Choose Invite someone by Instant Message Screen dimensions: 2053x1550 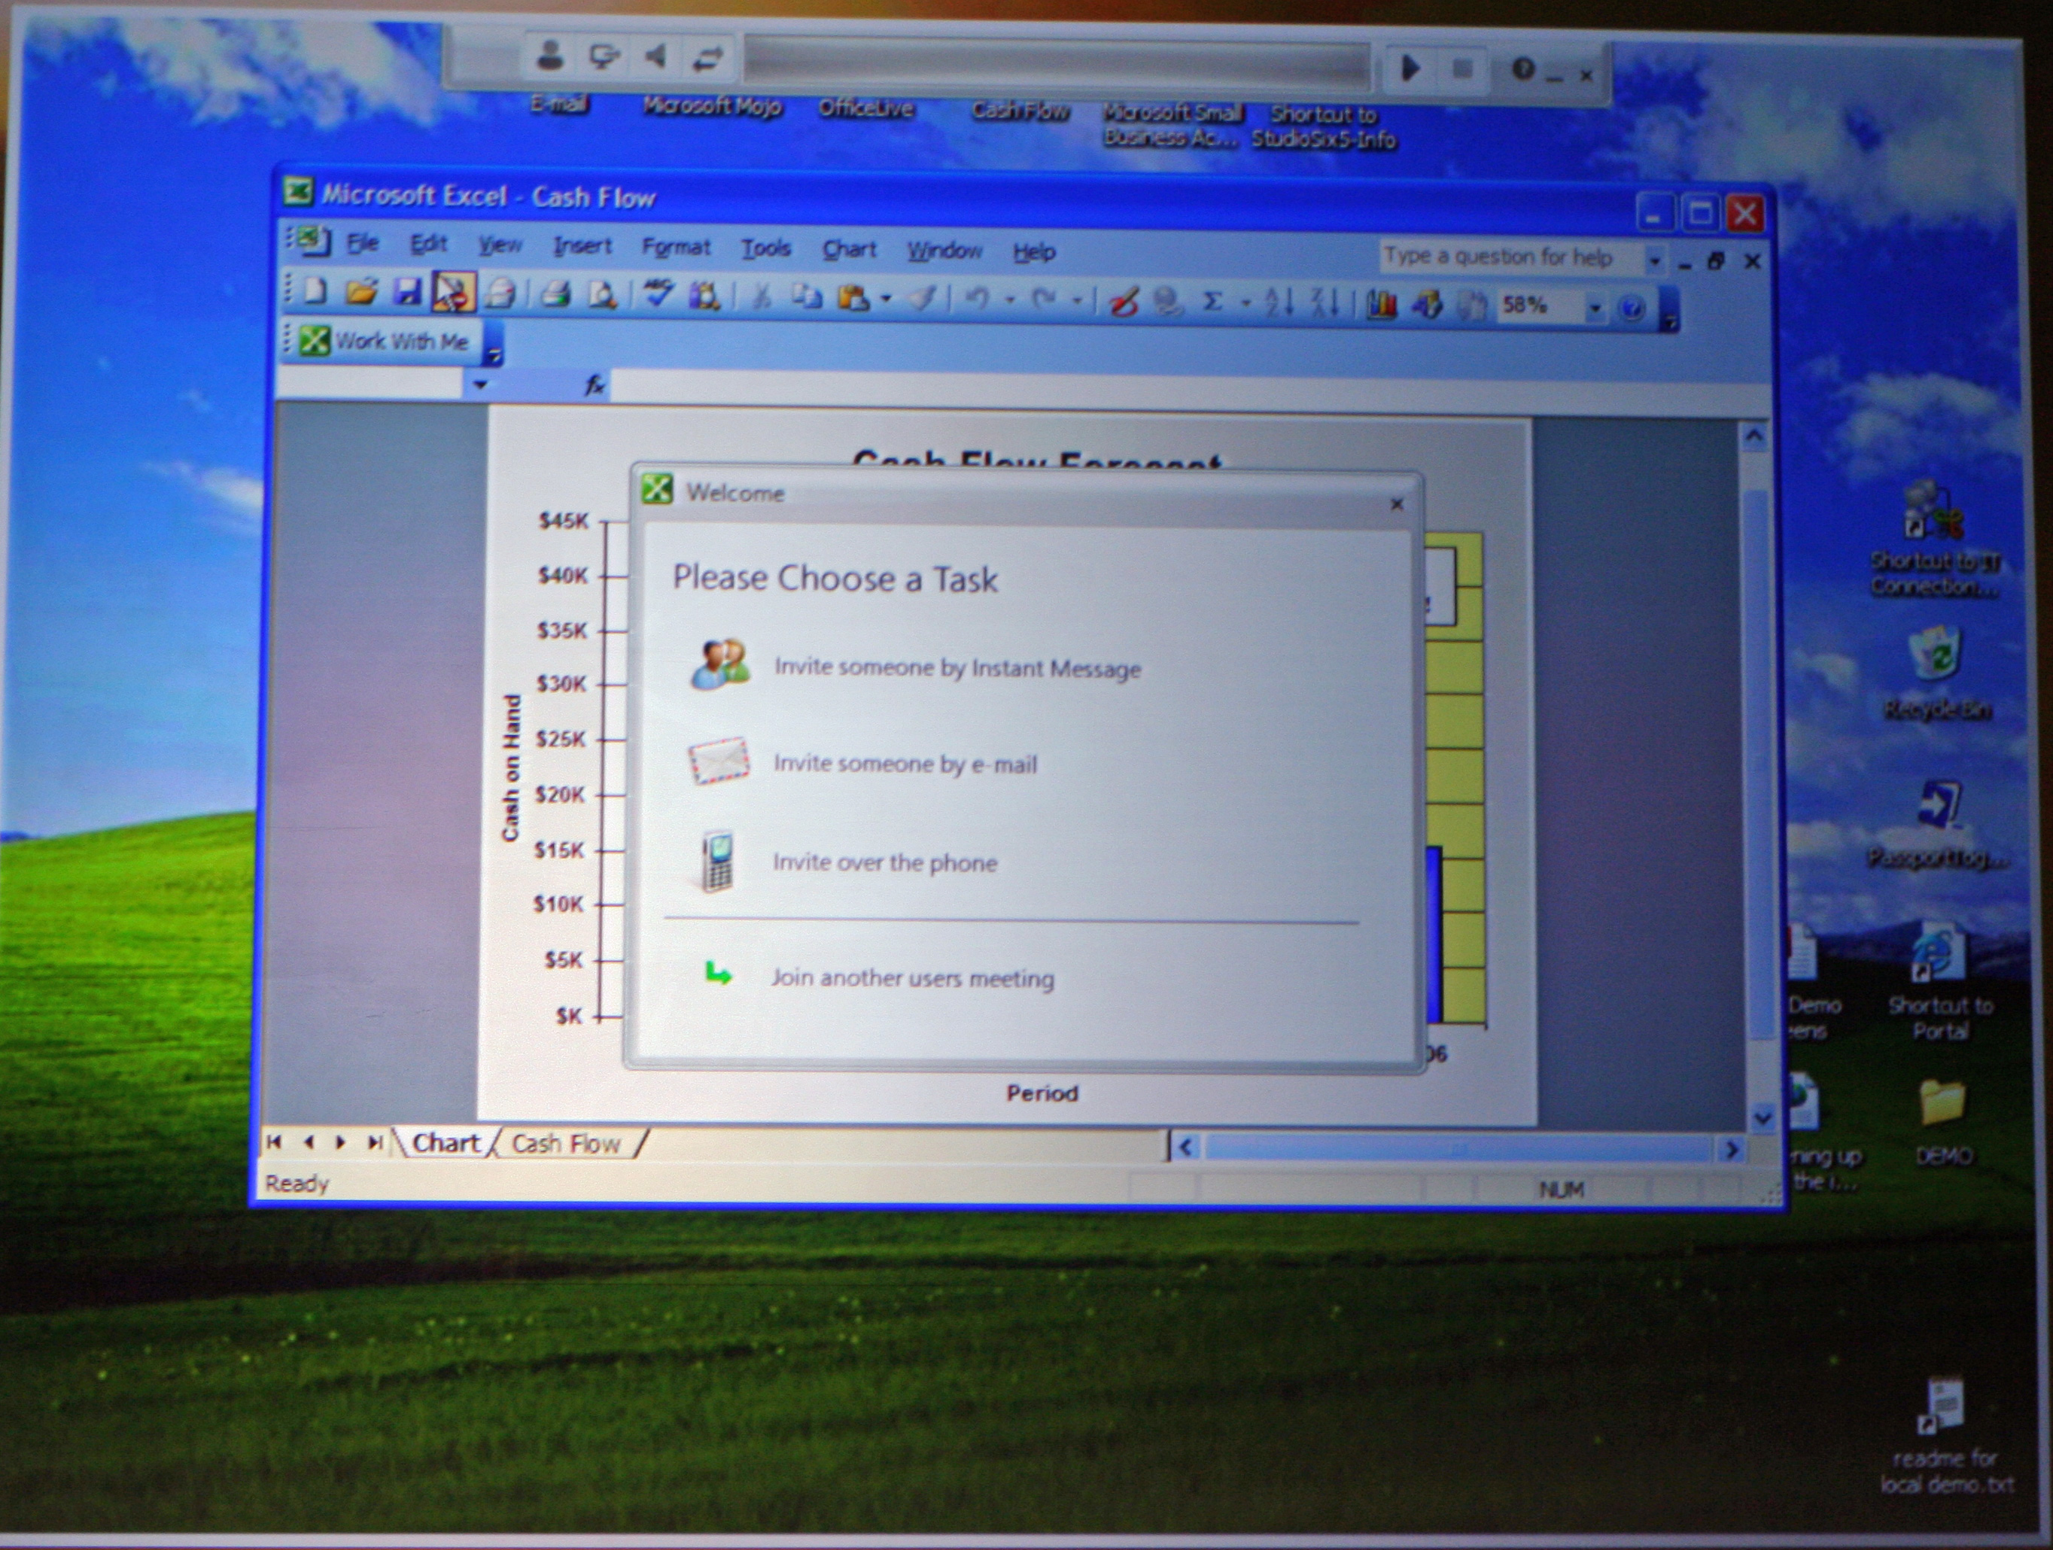914,667
